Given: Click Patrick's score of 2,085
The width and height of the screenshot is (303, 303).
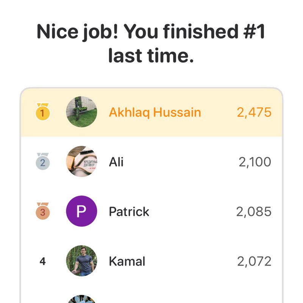Looking at the screenshot, I should pos(255,211).
